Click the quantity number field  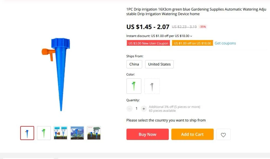point(137,108)
